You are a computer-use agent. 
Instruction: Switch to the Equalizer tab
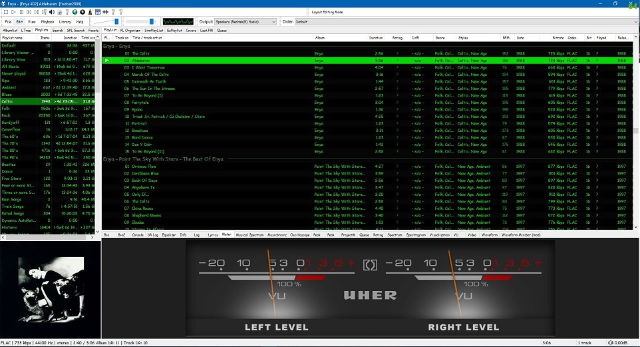pos(169,234)
